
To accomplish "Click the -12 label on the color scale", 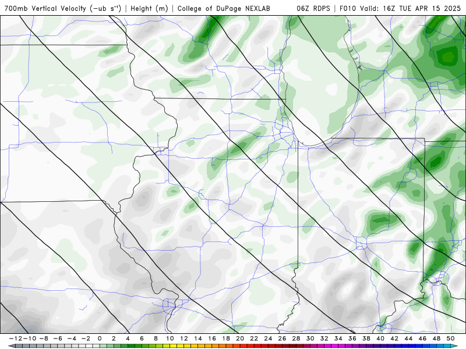I will [x=16, y=339].
